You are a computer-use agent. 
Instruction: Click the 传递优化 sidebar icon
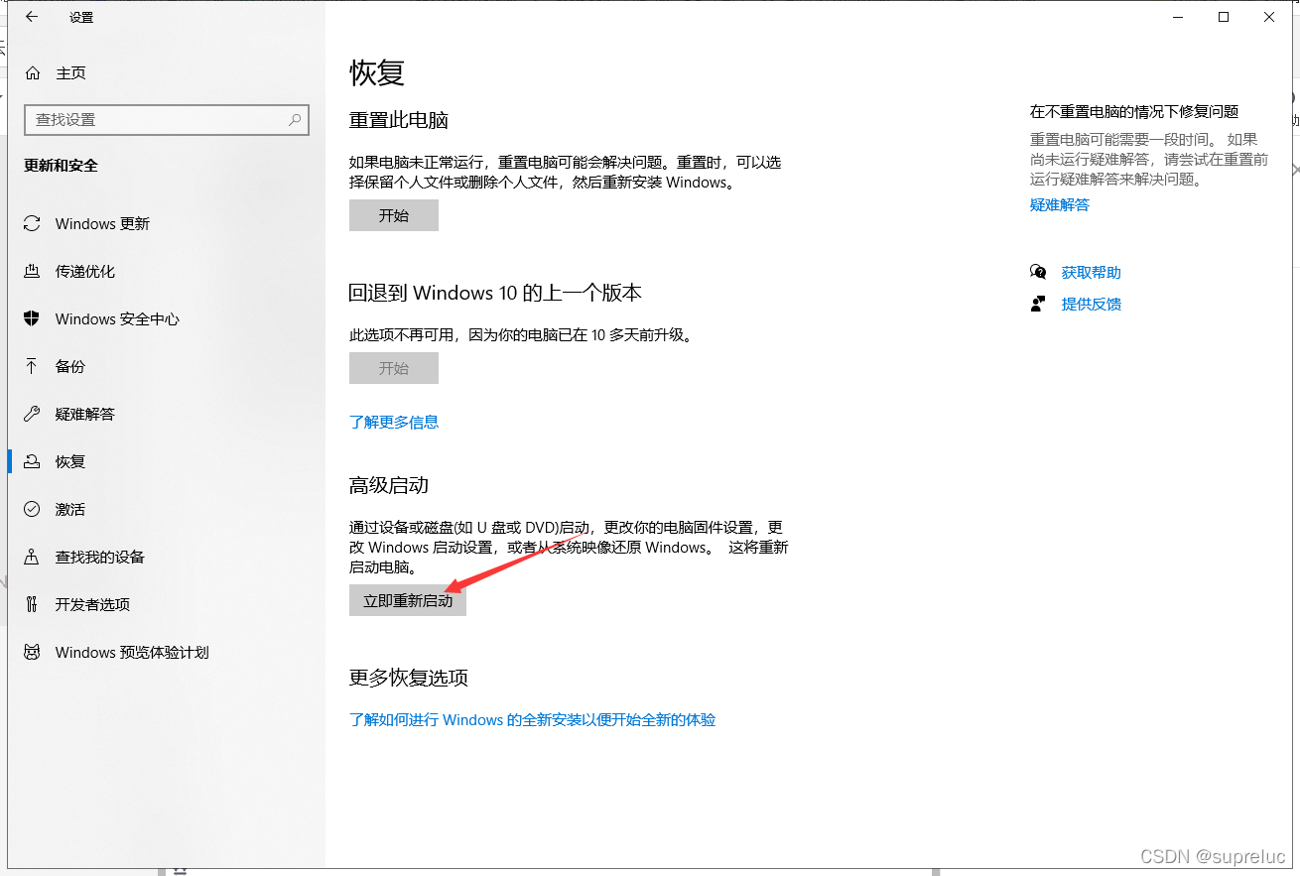click(x=33, y=272)
